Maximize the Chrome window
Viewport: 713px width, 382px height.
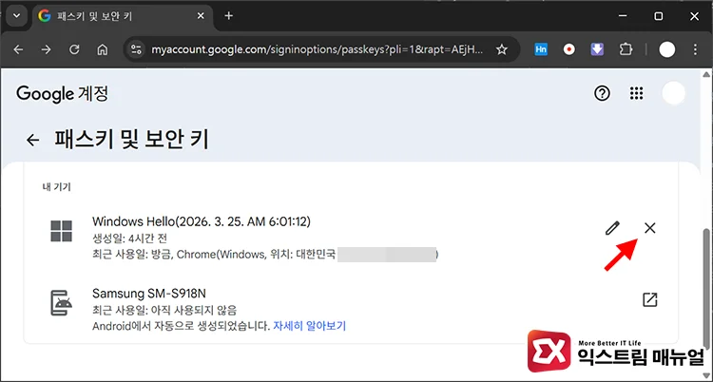tap(659, 16)
